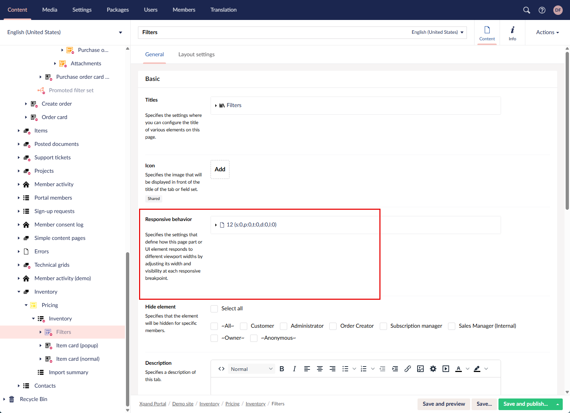Viewport: 570px width, 413px height.
Task: Open the Media section in top menu
Action: 50,10
